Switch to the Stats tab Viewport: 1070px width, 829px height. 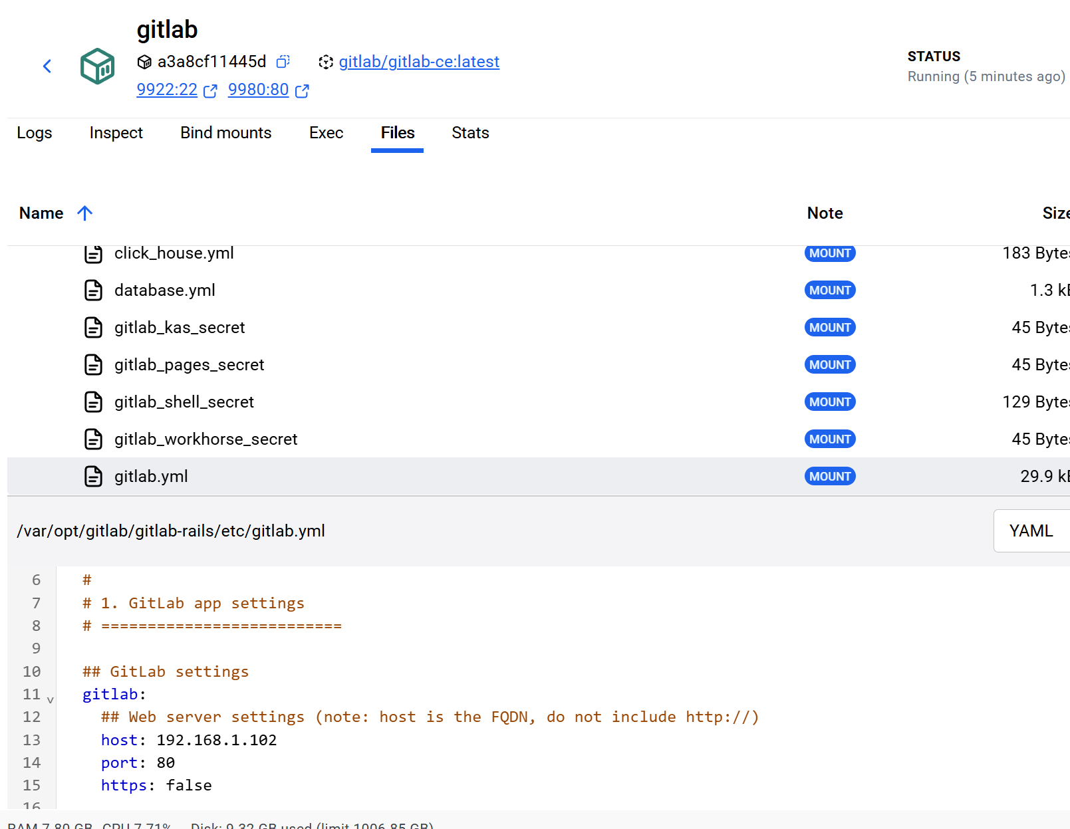(470, 133)
